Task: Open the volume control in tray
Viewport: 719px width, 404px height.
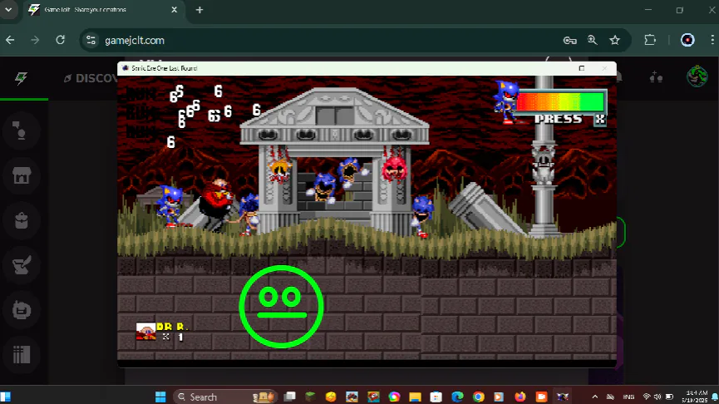Action: pos(657,397)
